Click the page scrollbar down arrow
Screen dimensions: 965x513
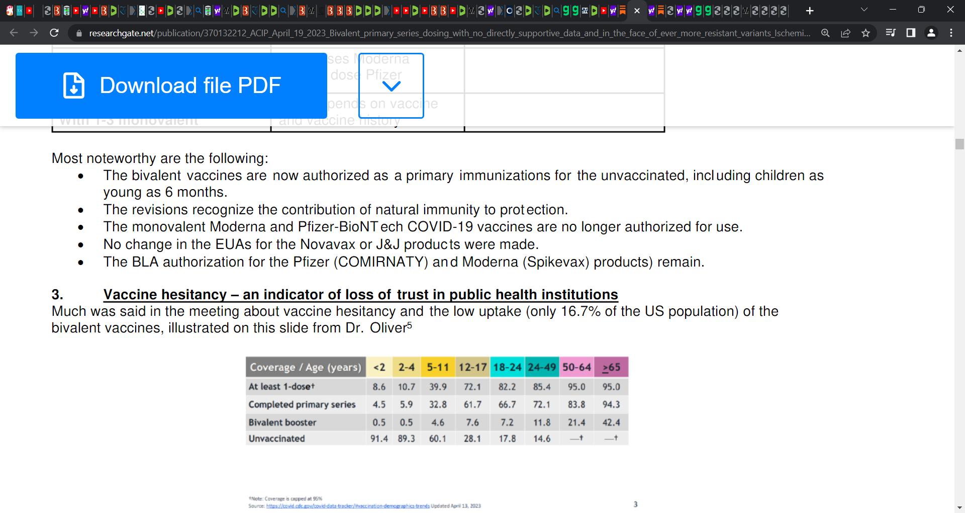[959, 507]
